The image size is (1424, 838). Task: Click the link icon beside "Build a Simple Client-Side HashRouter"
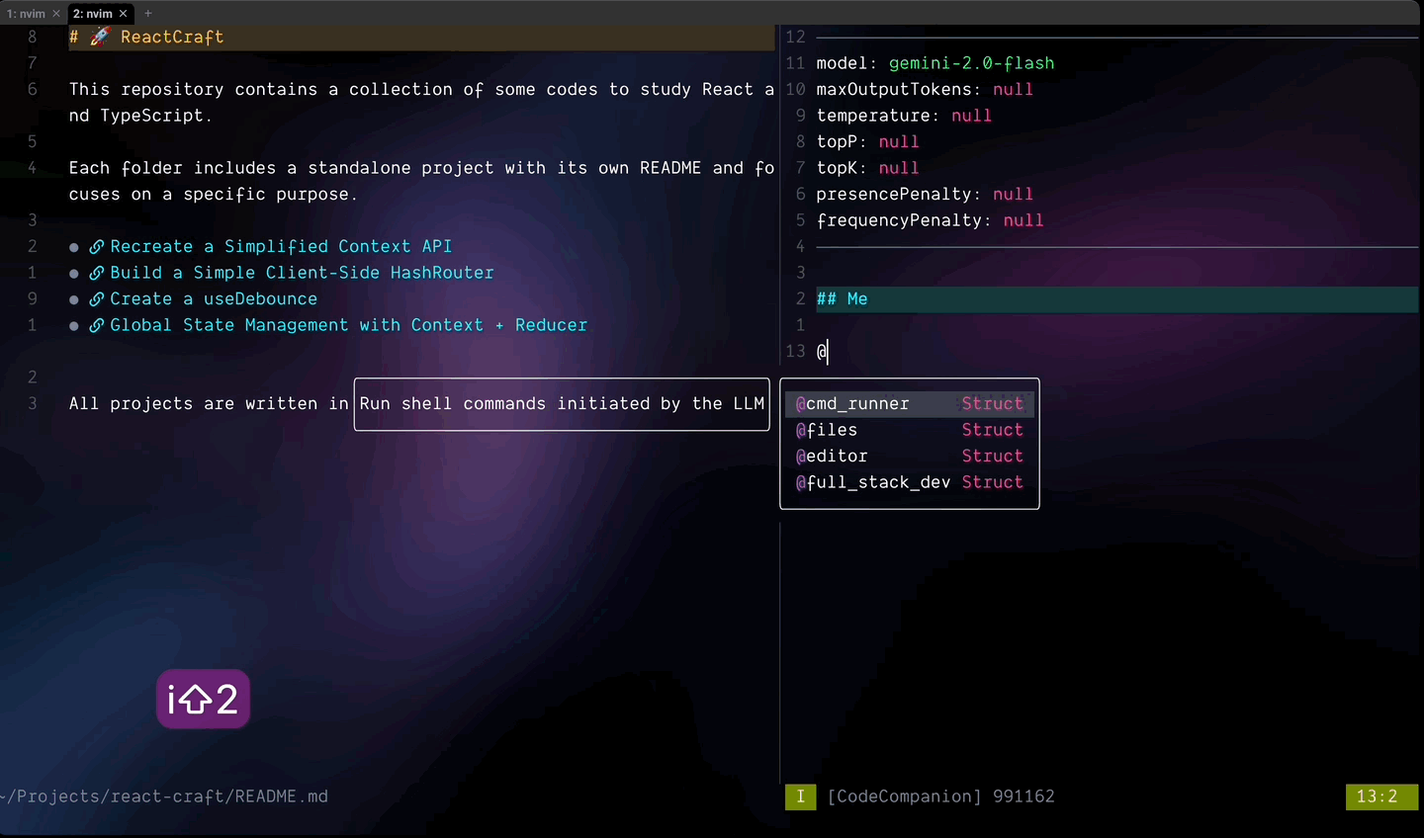point(95,273)
